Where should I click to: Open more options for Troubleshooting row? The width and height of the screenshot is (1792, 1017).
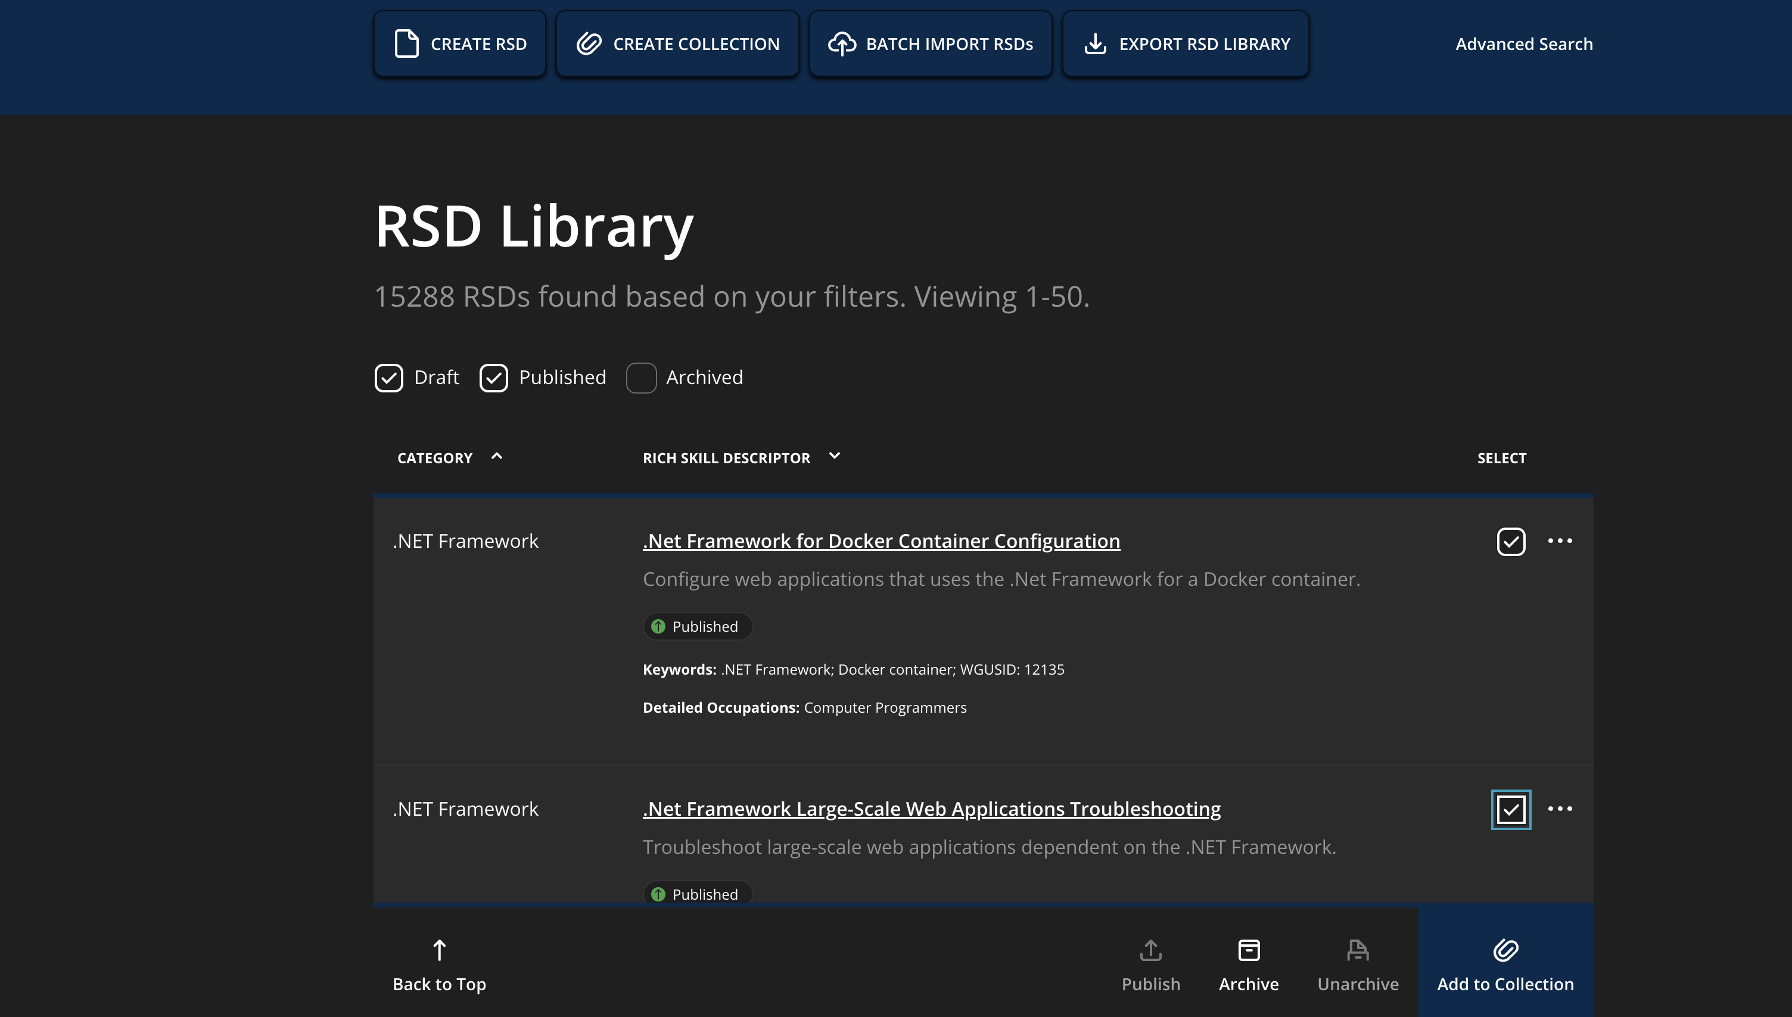pyautogui.click(x=1560, y=809)
